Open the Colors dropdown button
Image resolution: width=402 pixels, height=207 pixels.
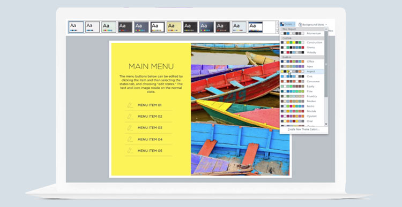point(288,24)
